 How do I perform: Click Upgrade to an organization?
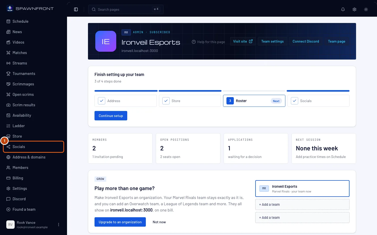point(120,222)
